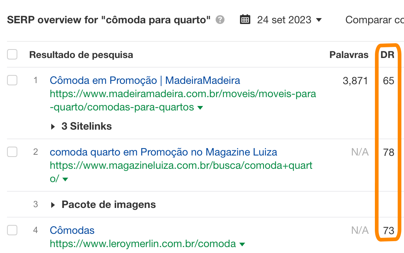
Task: Open the 24 set 2023 date dropdown
Action: 289,20
